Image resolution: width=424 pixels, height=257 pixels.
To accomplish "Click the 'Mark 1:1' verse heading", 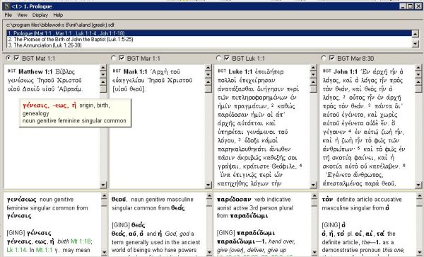I will [x=135, y=72].
